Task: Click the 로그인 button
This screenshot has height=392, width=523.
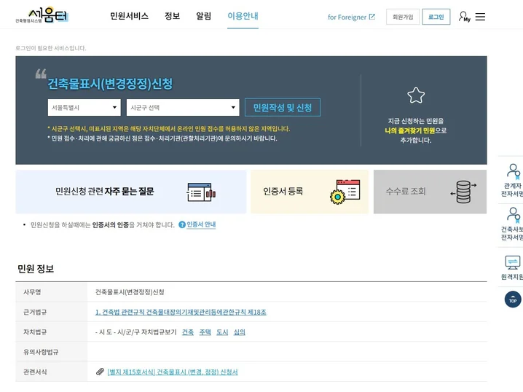Action: coord(436,17)
